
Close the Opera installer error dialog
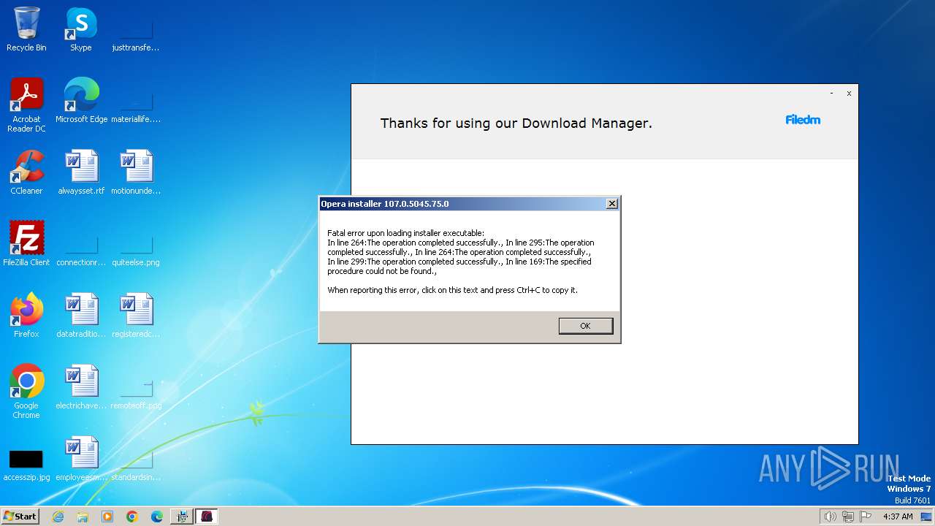point(612,204)
